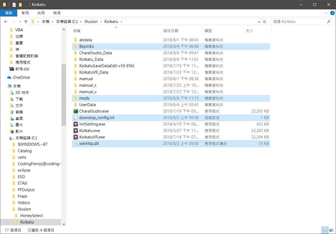The width and height of the screenshot is (336, 234).
Task: Click illusion in the address breadcrumb
Action: pos(91,22)
